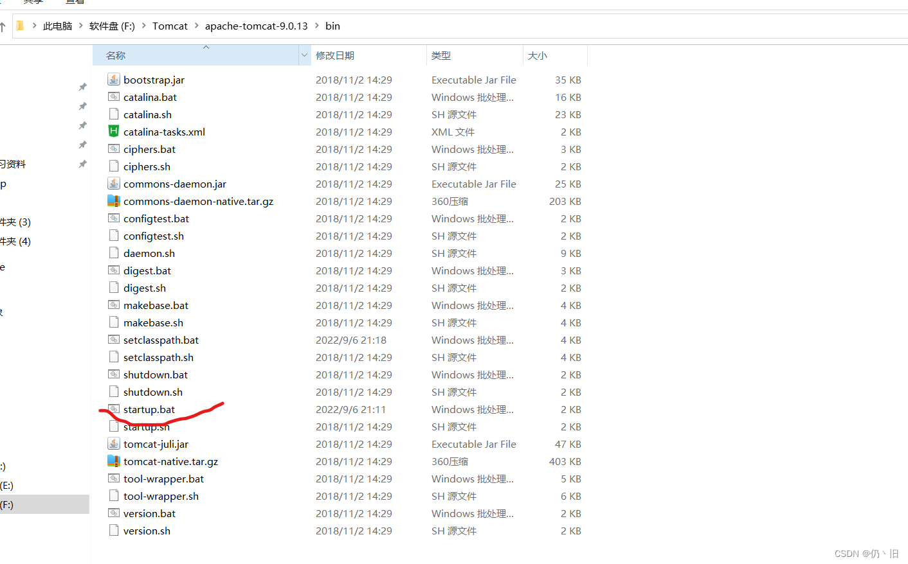The image size is (908, 564).
Task: Click the setclasspath.sh file icon
Action: (x=114, y=357)
